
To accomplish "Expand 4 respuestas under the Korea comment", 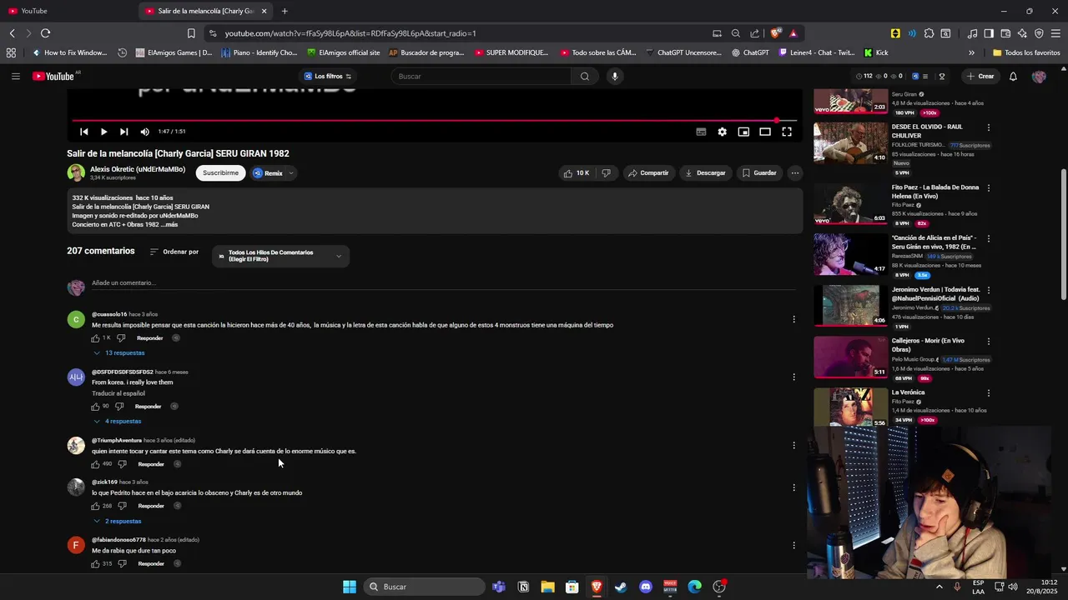I will point(118,422).
